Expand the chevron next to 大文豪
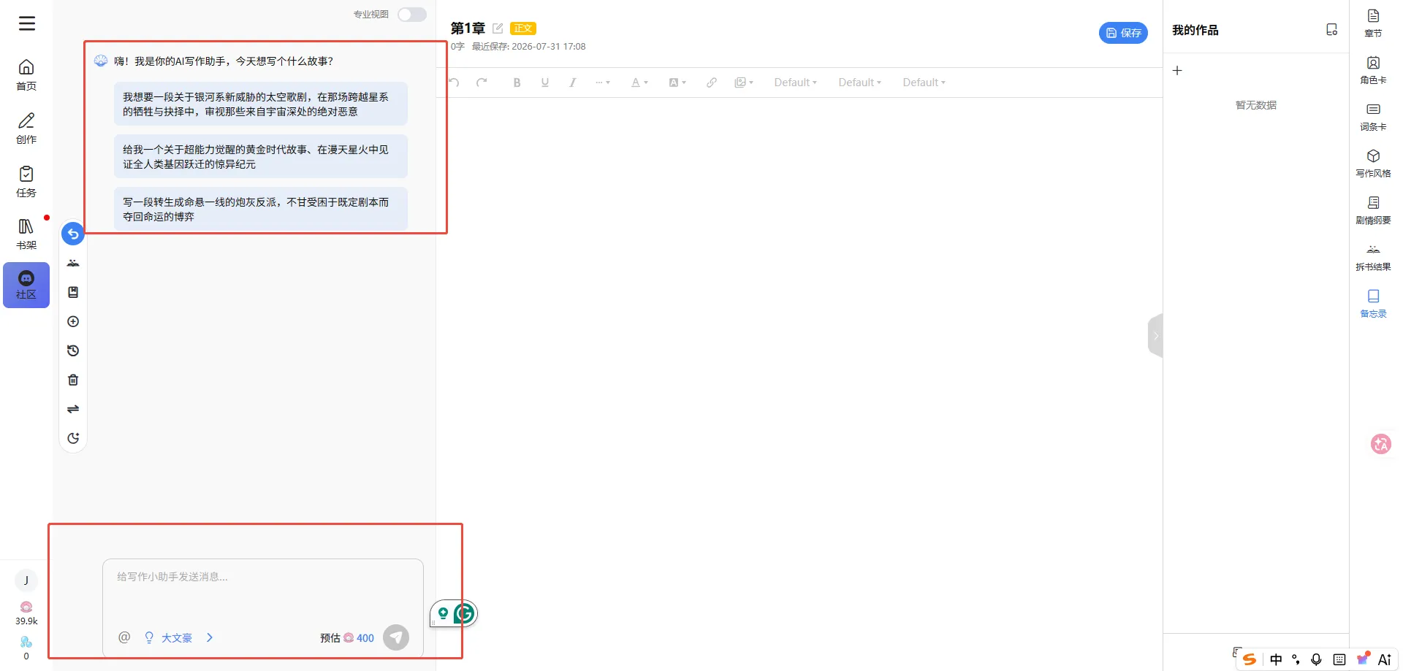The width and height of the screenshot is (1403, 671). tap(210, 637)
